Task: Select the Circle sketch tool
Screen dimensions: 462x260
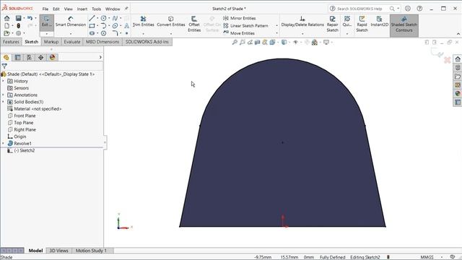Action: pyautogui.click(x=103, y=18)
